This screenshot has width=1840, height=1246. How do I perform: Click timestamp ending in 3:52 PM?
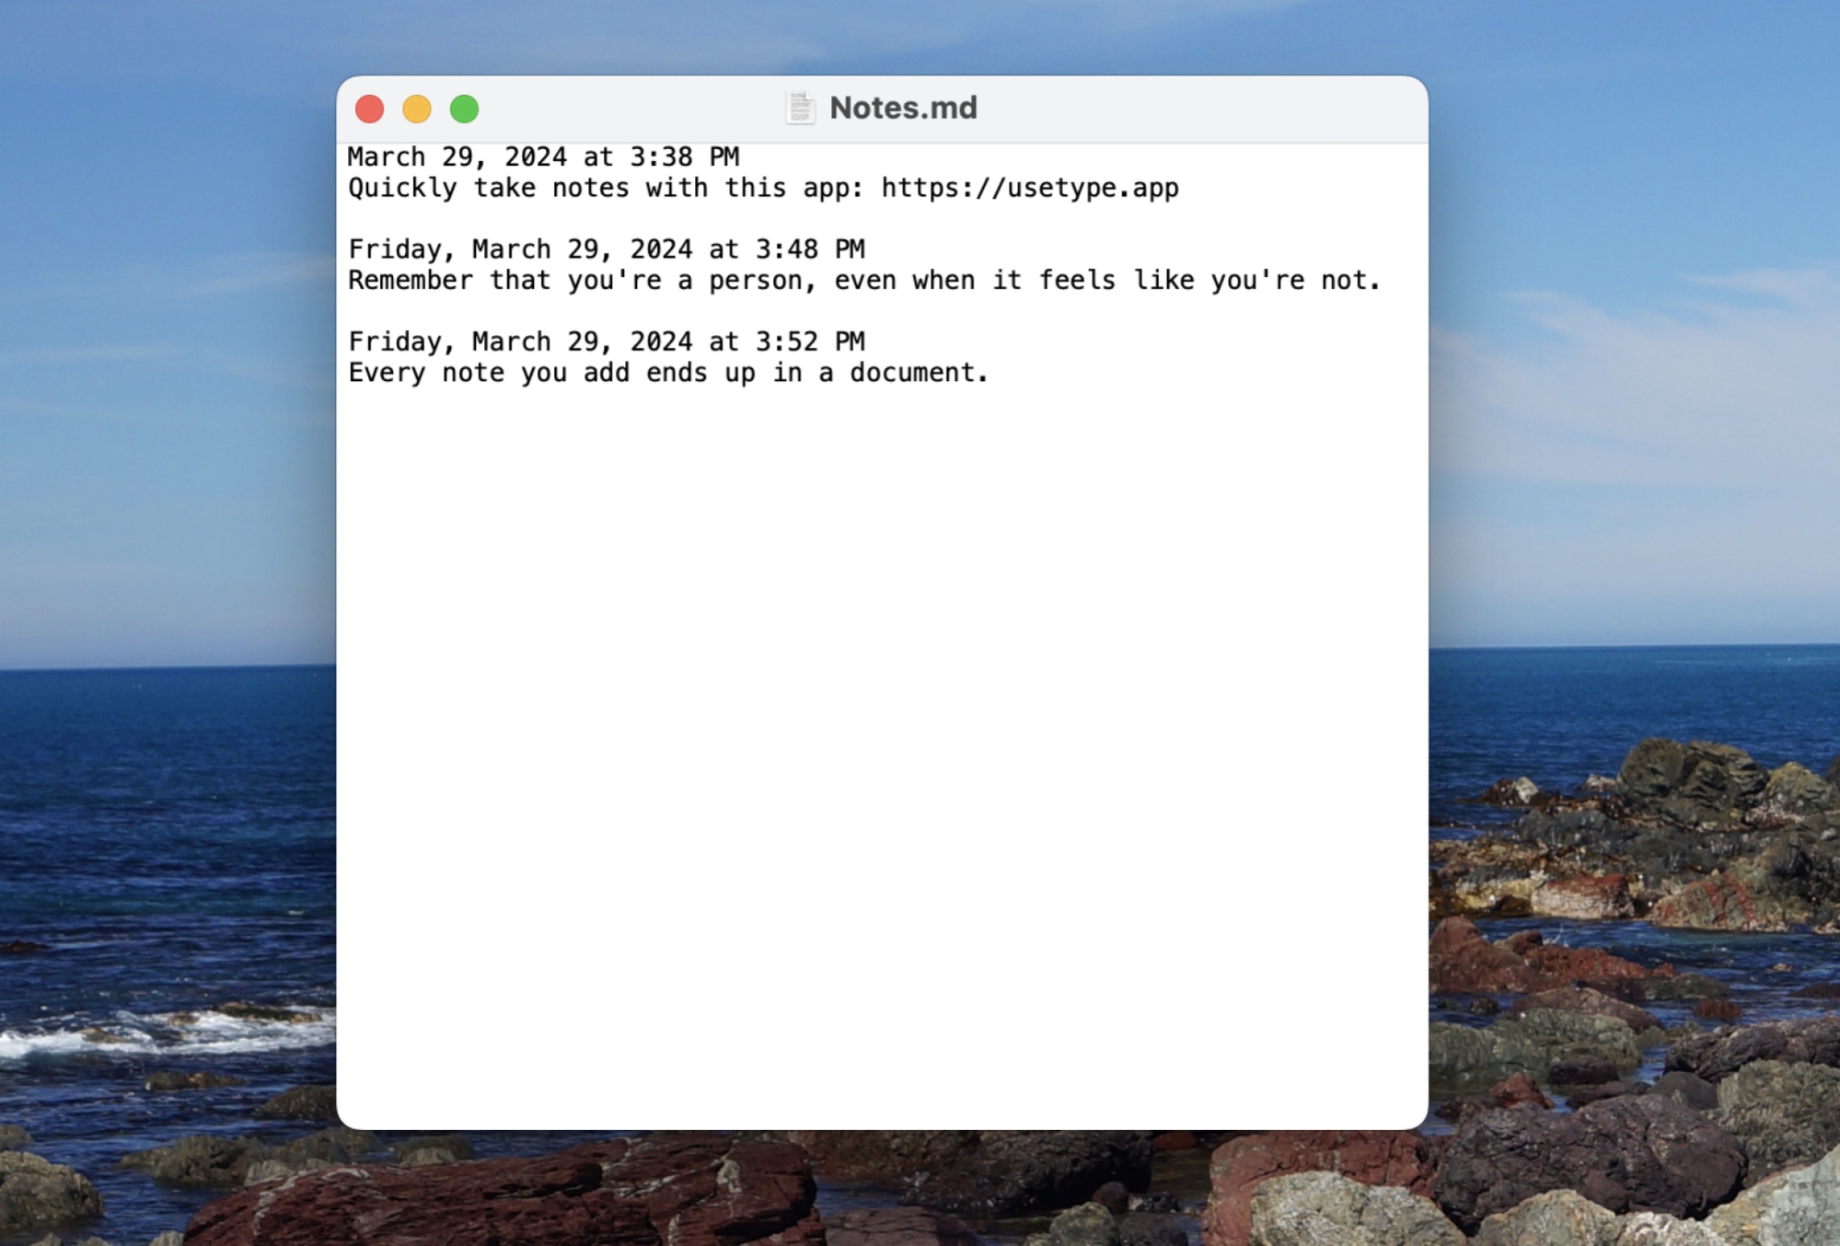point(607,341)
